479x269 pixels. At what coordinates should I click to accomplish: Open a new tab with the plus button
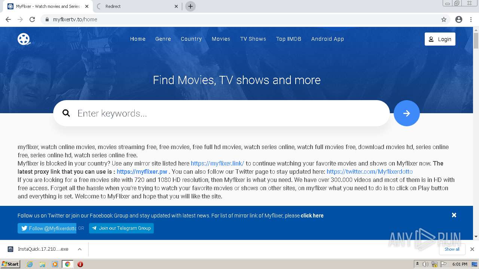(190, 6)
